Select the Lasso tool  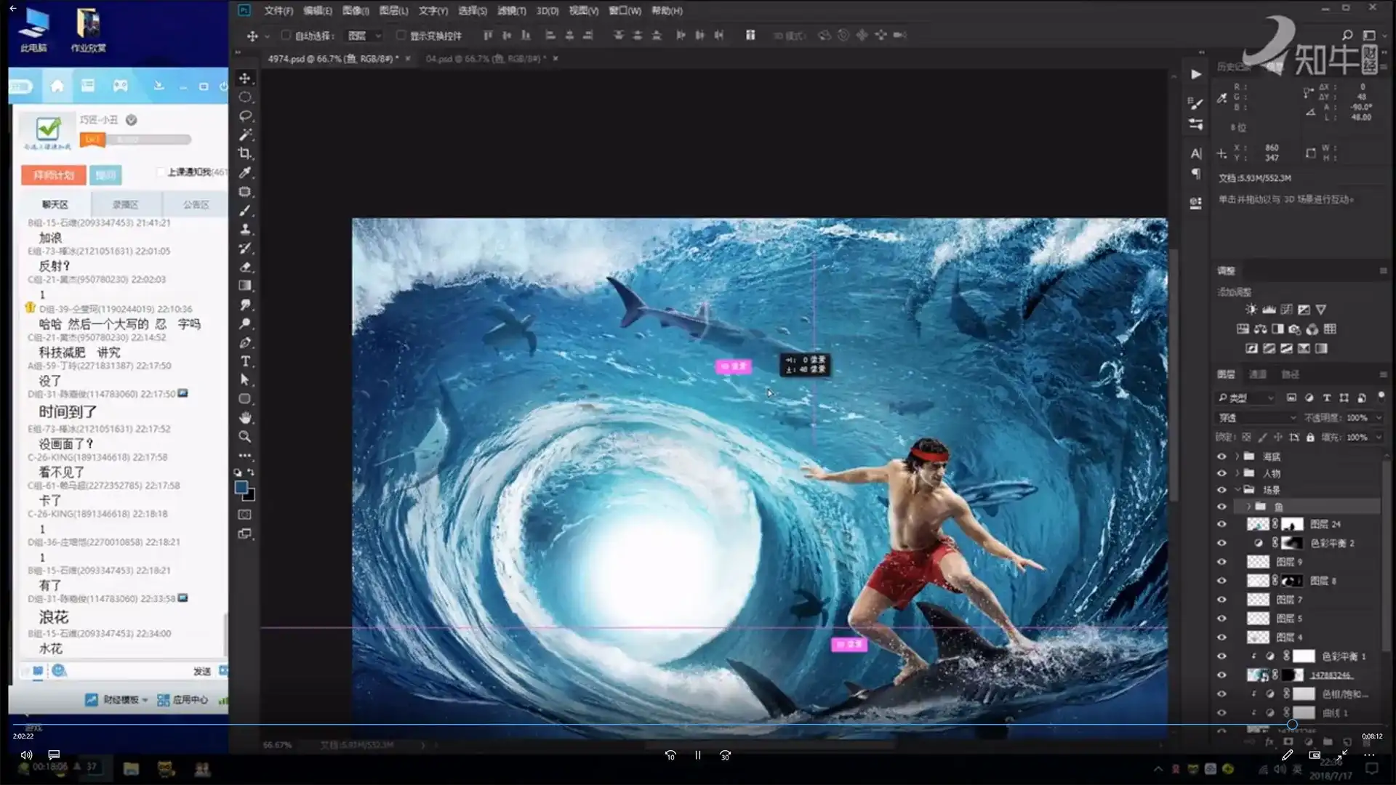click(x=245, y=116)
